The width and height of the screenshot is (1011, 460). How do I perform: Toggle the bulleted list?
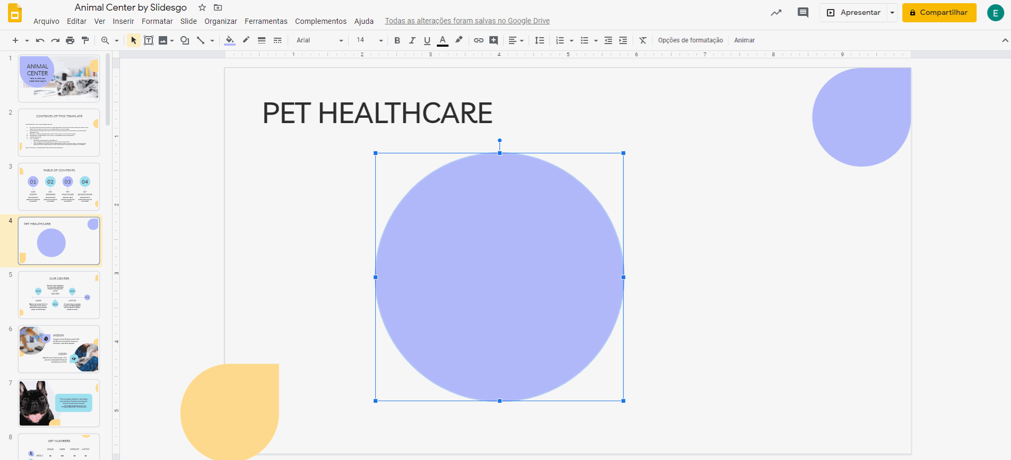(x=584, y=40)
